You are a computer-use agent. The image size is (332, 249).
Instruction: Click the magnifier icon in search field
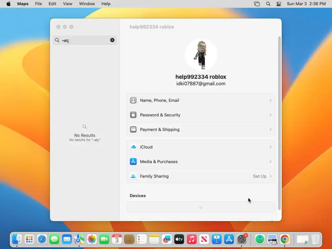coord(57,40)
